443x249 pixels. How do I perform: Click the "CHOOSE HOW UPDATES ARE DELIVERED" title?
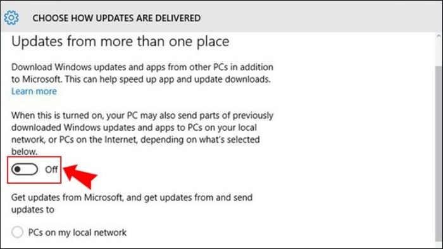point(116,18)
